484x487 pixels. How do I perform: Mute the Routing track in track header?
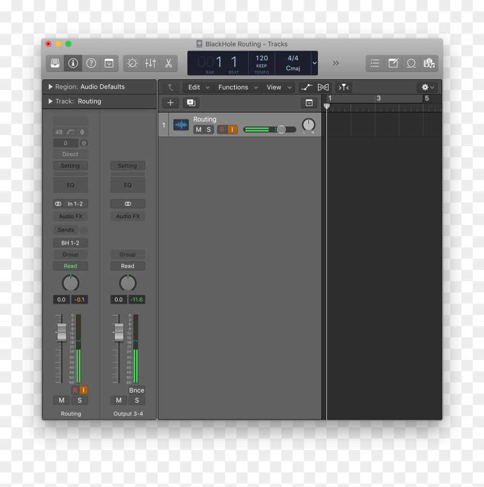pyautogui.click(x=199, y=129)
